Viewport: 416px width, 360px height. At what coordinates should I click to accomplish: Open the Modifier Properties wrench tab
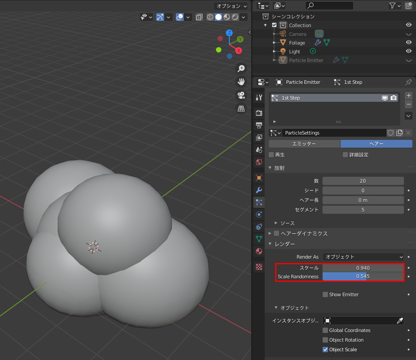click(259, 190)
